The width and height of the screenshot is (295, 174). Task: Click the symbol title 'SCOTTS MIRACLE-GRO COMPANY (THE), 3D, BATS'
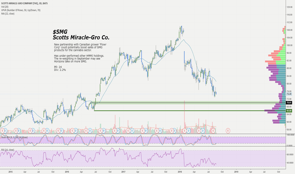(24, 3)
